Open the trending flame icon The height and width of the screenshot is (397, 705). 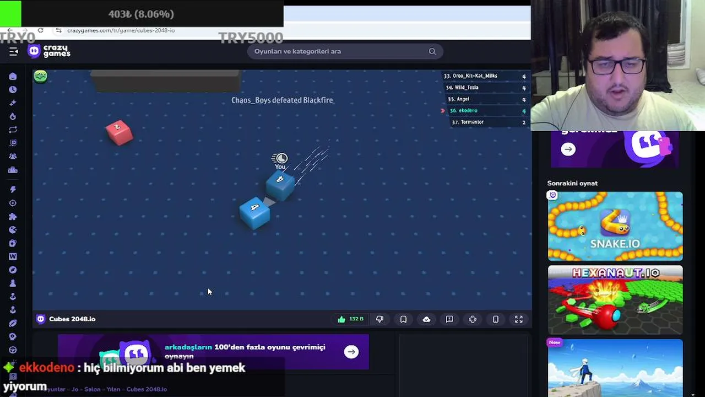13,116
